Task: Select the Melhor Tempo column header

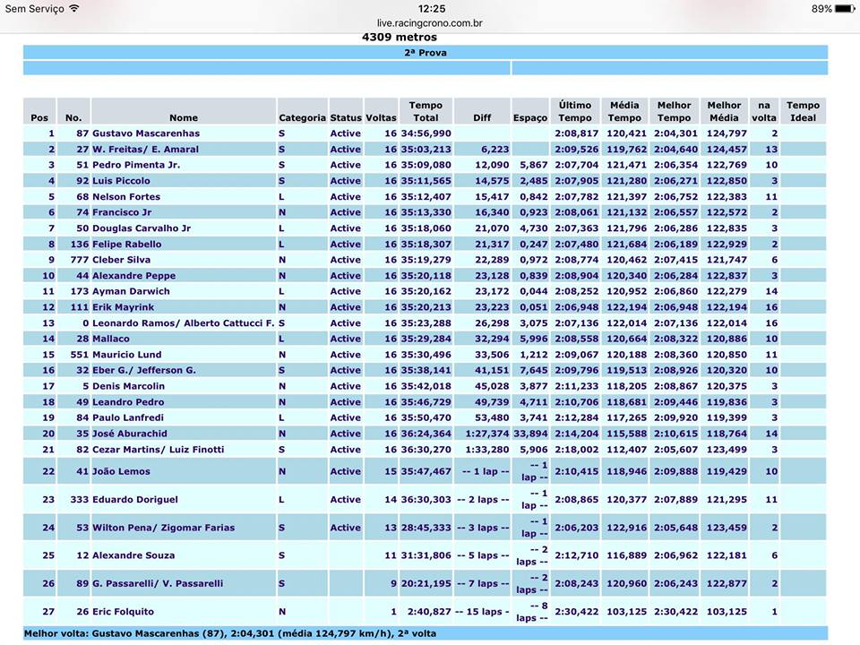Action: click(x=674, y=111)
